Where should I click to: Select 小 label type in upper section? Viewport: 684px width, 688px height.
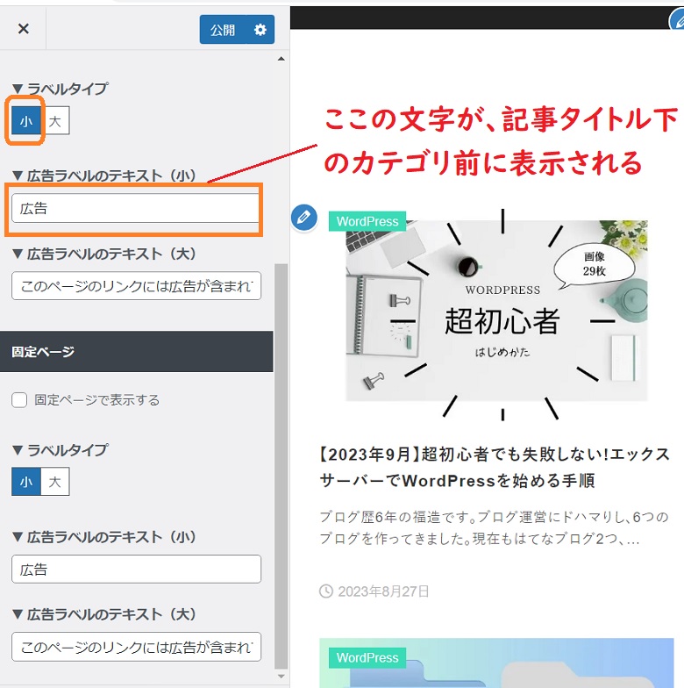pos(26,121)
